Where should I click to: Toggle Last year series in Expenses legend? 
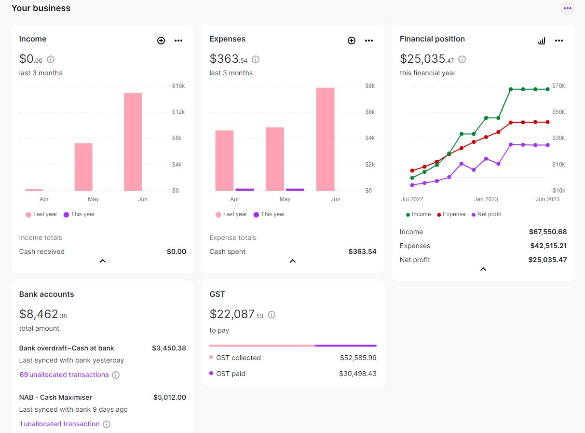click(x=231, y=214)
